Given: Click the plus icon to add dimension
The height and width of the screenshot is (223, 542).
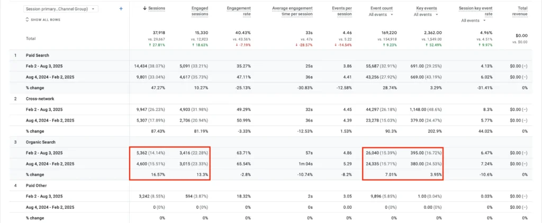Looking at the screenshot, I should point(121,9).
